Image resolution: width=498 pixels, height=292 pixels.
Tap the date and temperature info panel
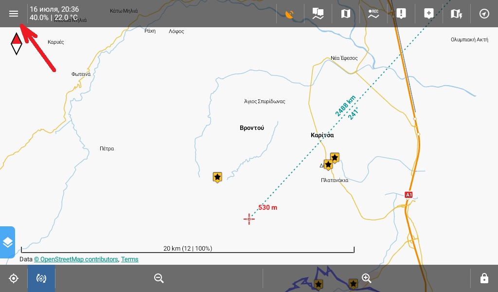tap(53, 14)
